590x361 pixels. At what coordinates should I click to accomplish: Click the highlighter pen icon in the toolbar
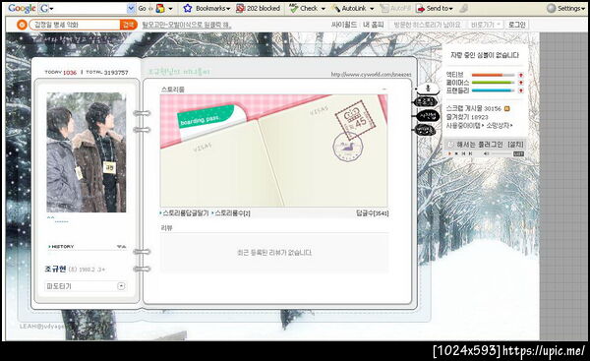click(x=463, y=8)
